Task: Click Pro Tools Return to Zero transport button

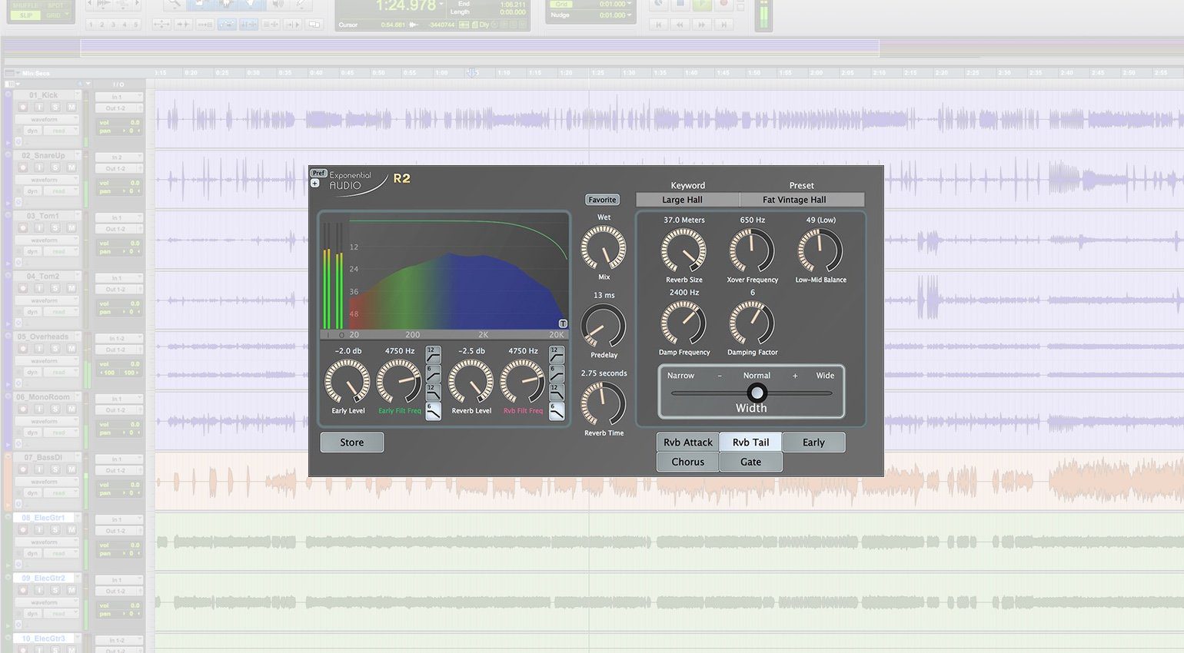Action: [x=658, y=25]
